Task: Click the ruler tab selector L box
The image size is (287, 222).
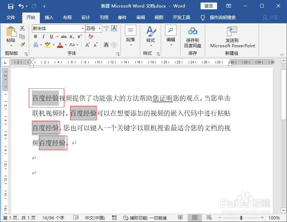Action: tap(5, 63)
